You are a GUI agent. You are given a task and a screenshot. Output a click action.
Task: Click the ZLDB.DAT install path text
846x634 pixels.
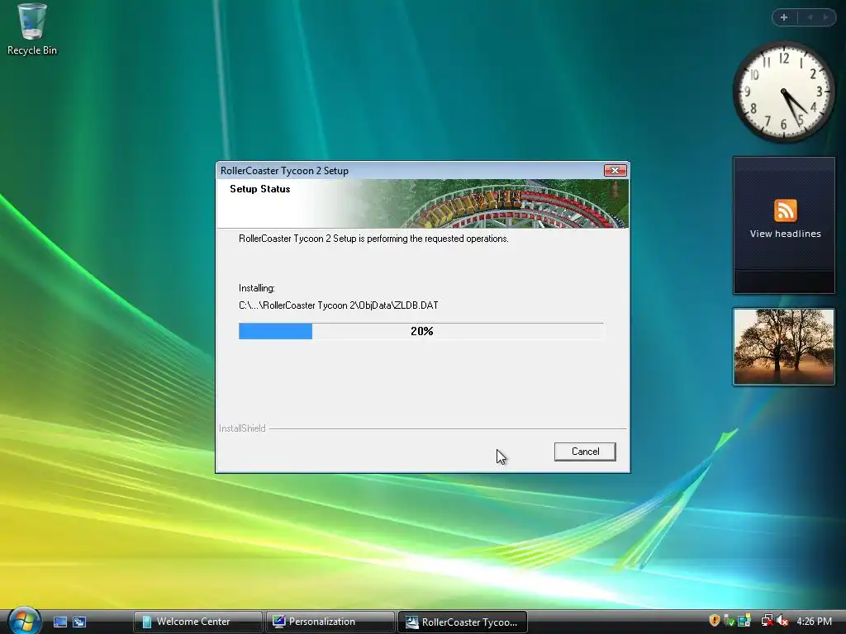point(338,305)
